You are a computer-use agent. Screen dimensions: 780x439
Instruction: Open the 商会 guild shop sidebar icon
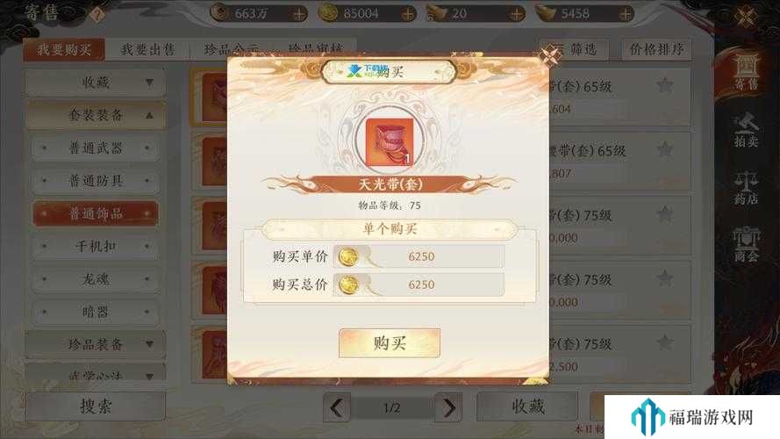(745, 245)
